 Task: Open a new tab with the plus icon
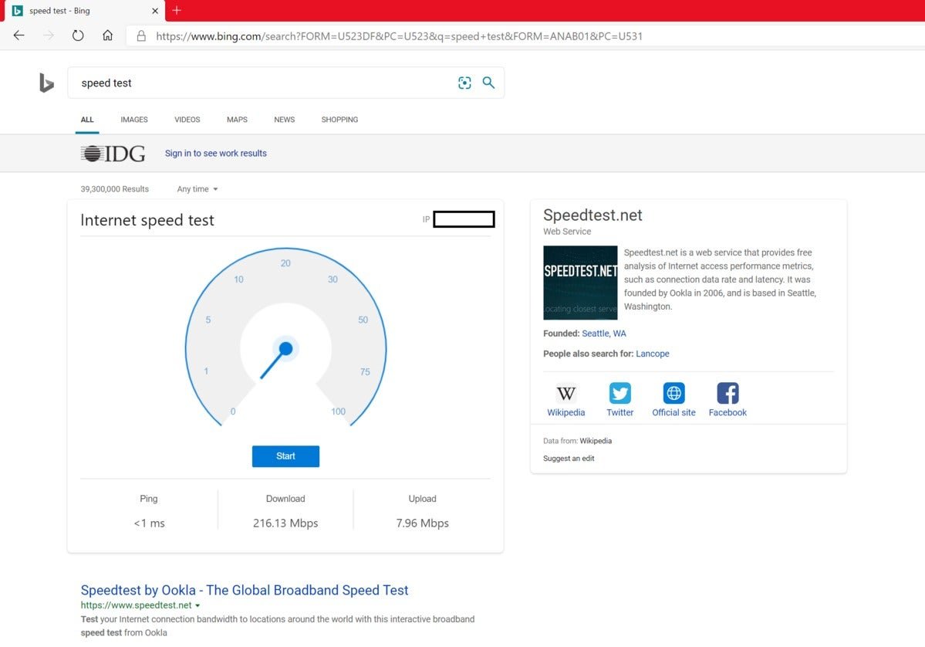[177, 10]
